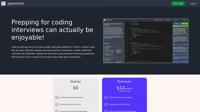Click Premium 'Over 20 programming languages' text

[123, 111]
